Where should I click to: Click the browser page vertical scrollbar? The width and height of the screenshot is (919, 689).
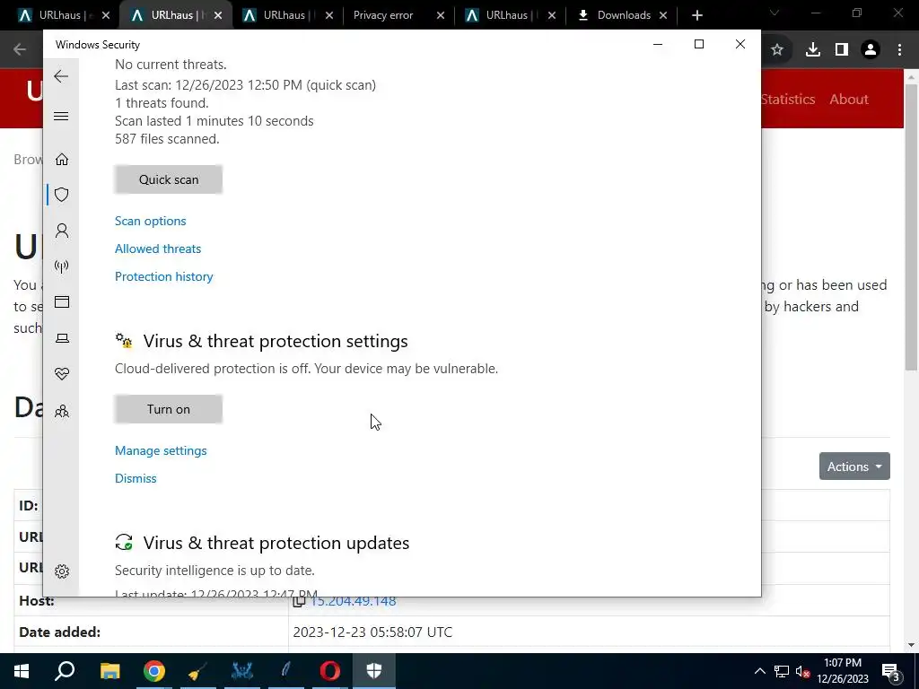[x=911, y=227]
